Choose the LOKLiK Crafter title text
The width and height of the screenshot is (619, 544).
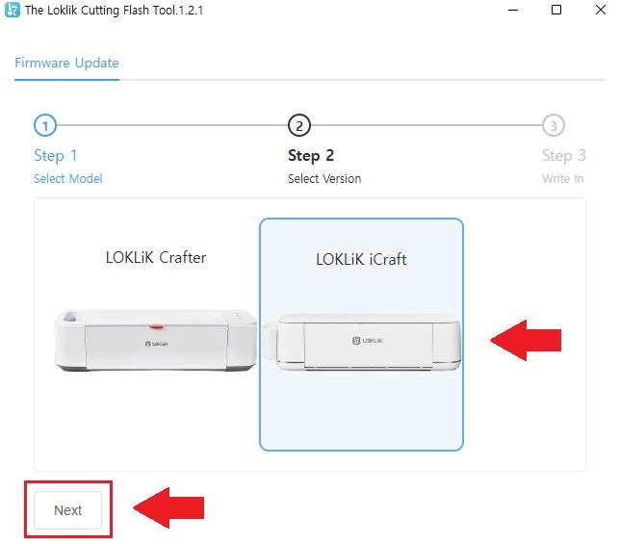pos(156,257)
